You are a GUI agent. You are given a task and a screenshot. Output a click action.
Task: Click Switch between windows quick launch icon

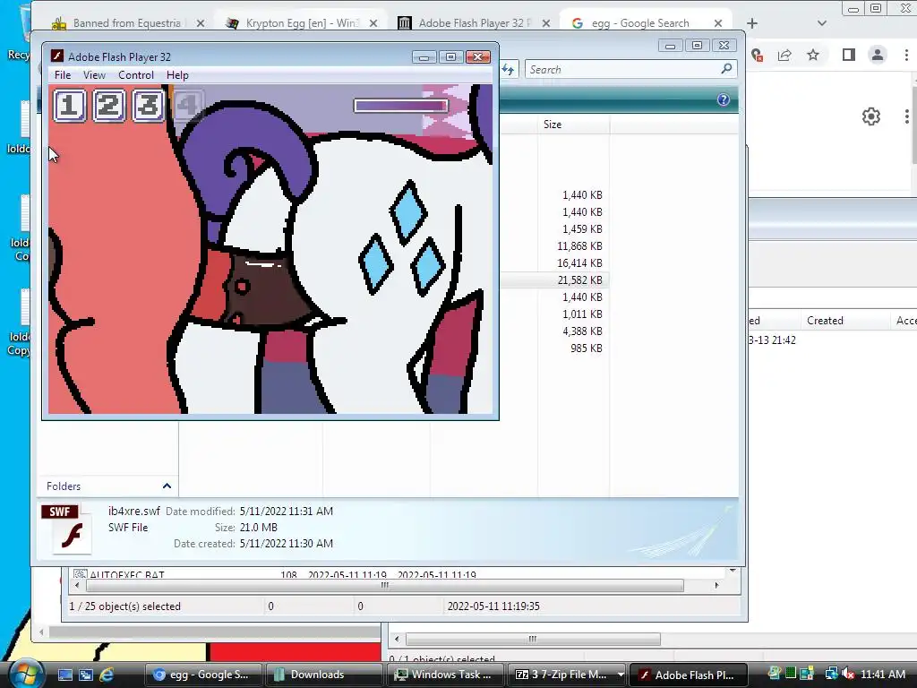click(86, 675)
